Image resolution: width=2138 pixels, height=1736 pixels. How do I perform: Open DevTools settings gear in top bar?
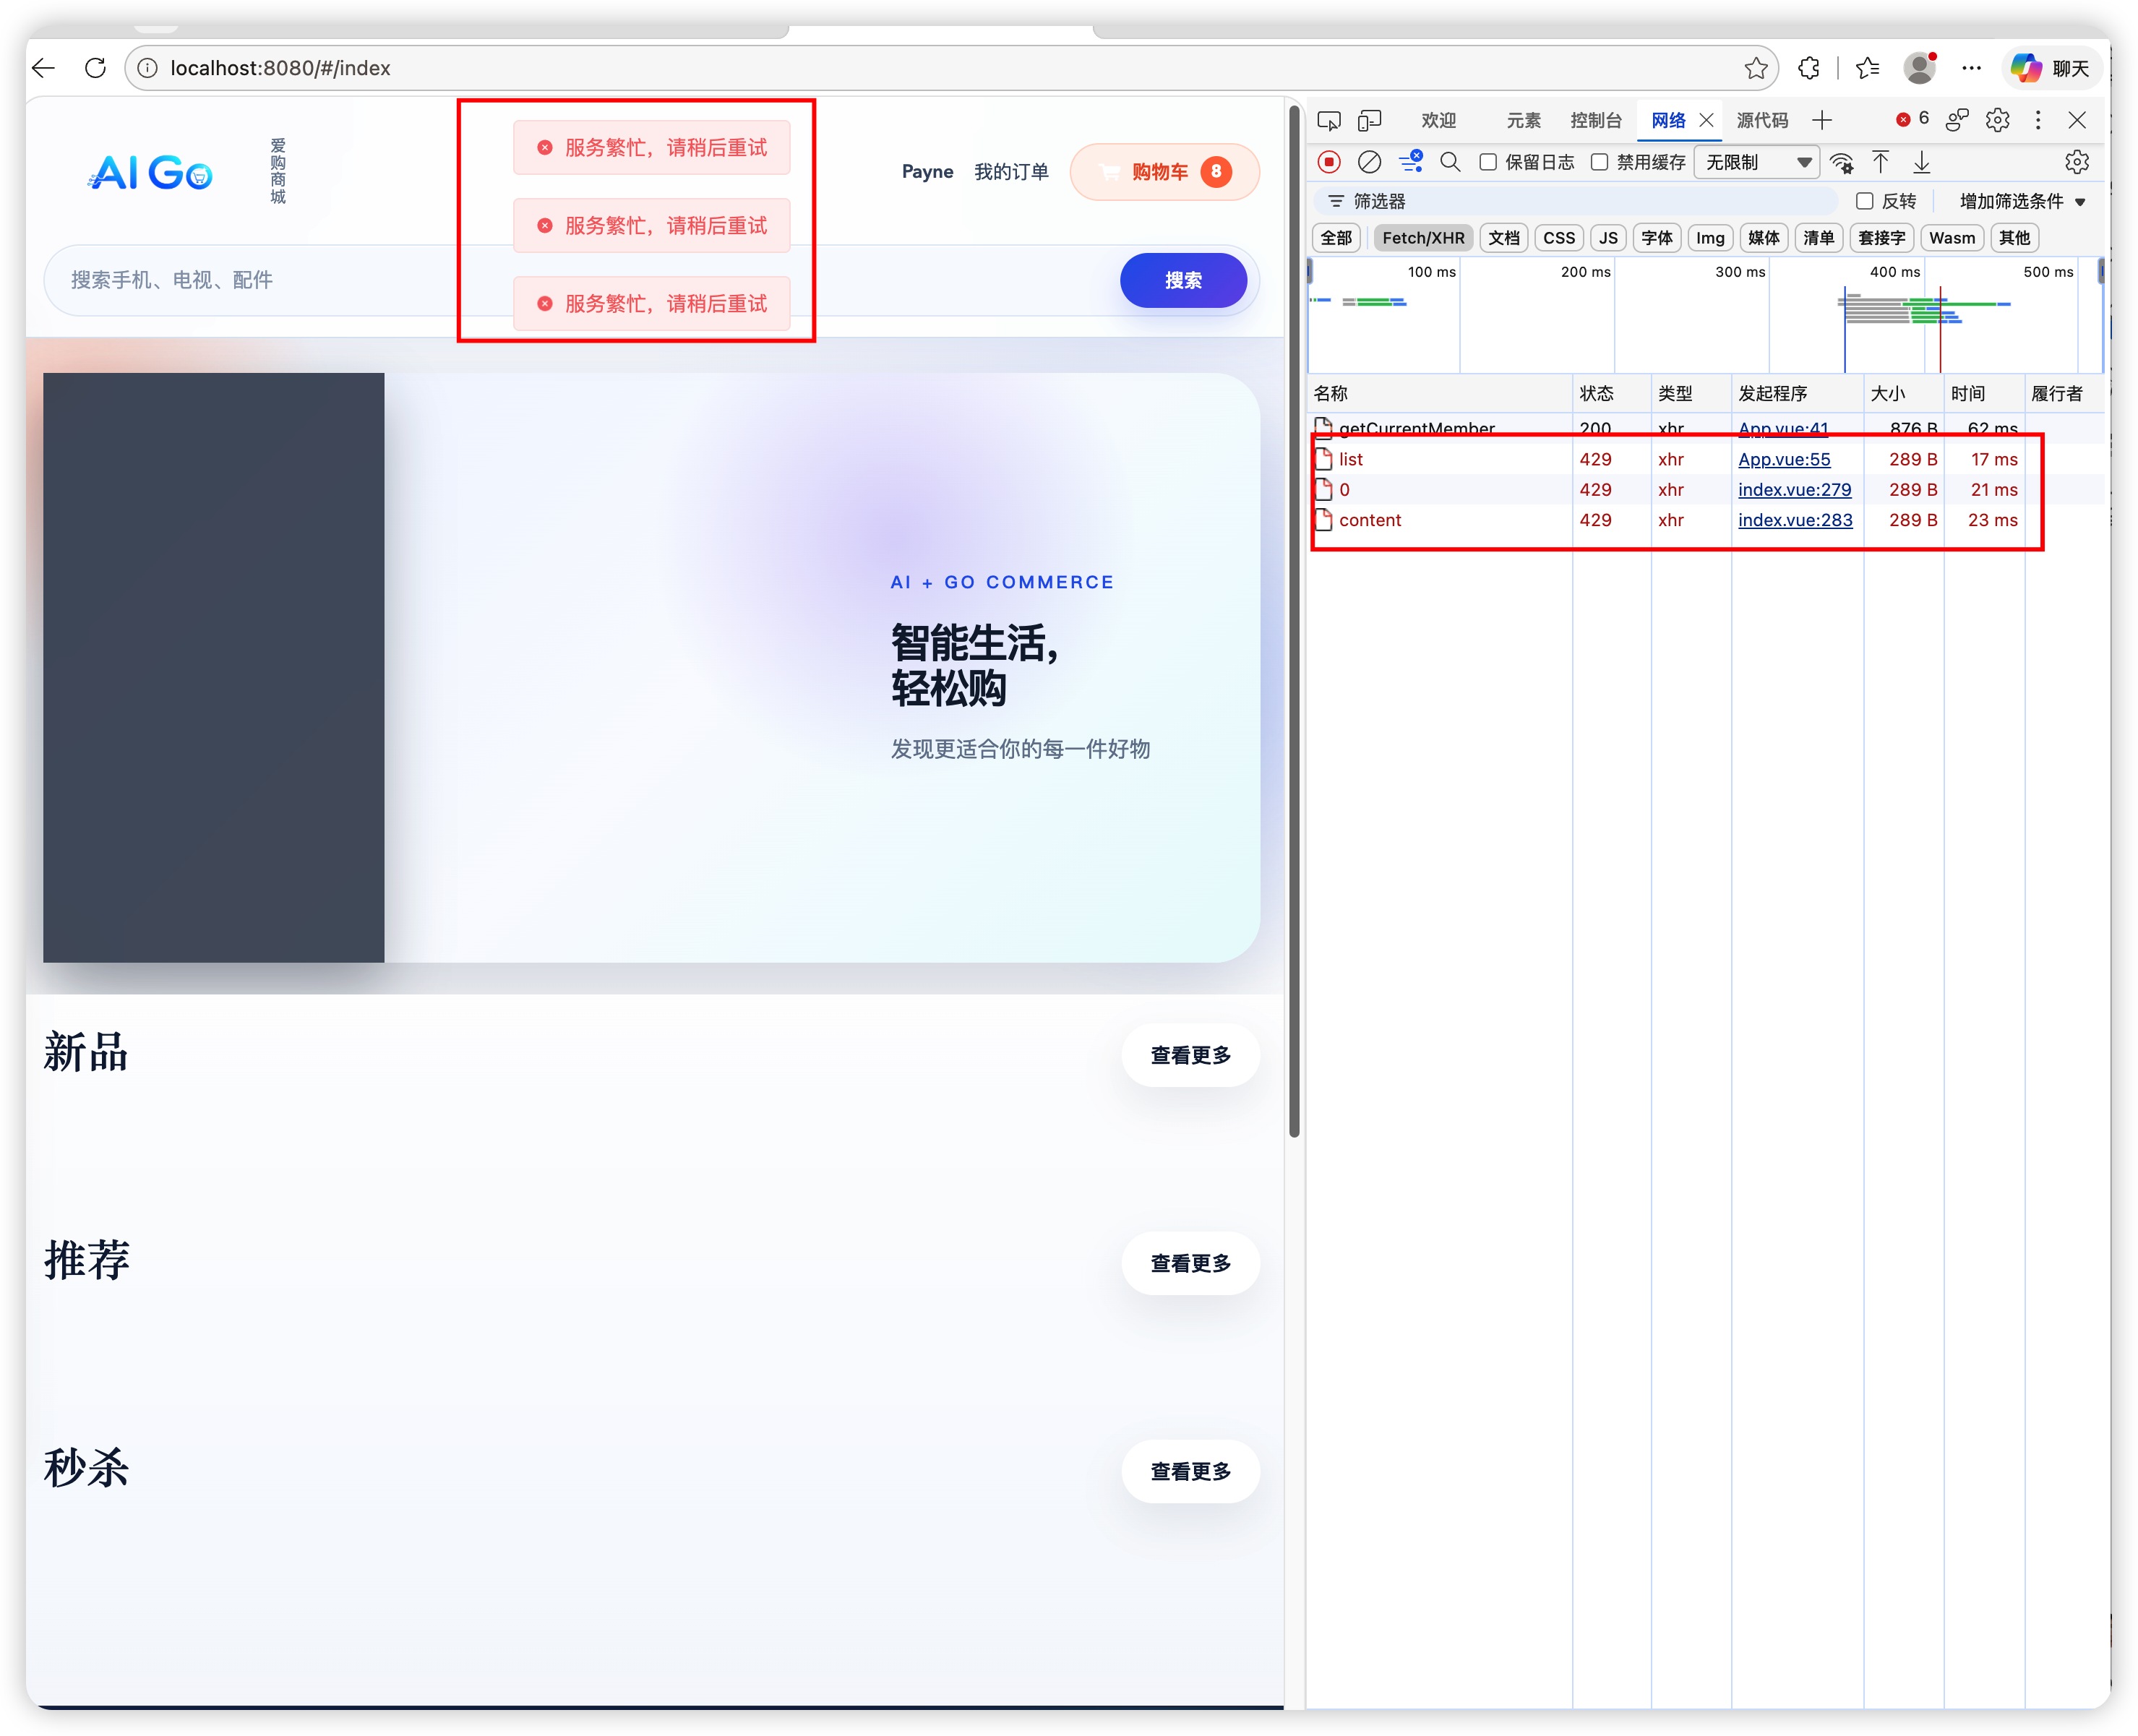pos(1998,121)
